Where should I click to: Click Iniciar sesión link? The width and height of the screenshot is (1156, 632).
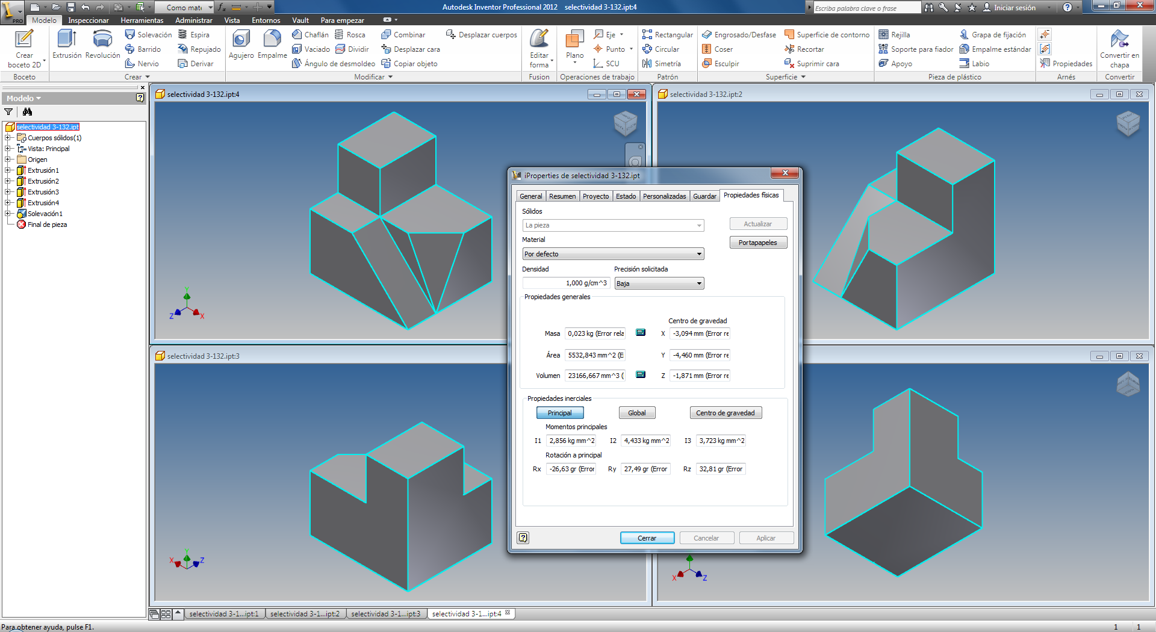(1009, 8)
